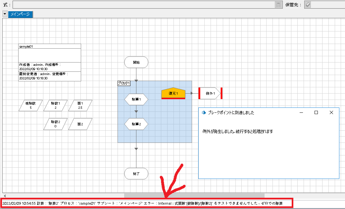Click the 例外が発生しました message text
This screenshot has width=345, height=209.
[x=238, y=131]
